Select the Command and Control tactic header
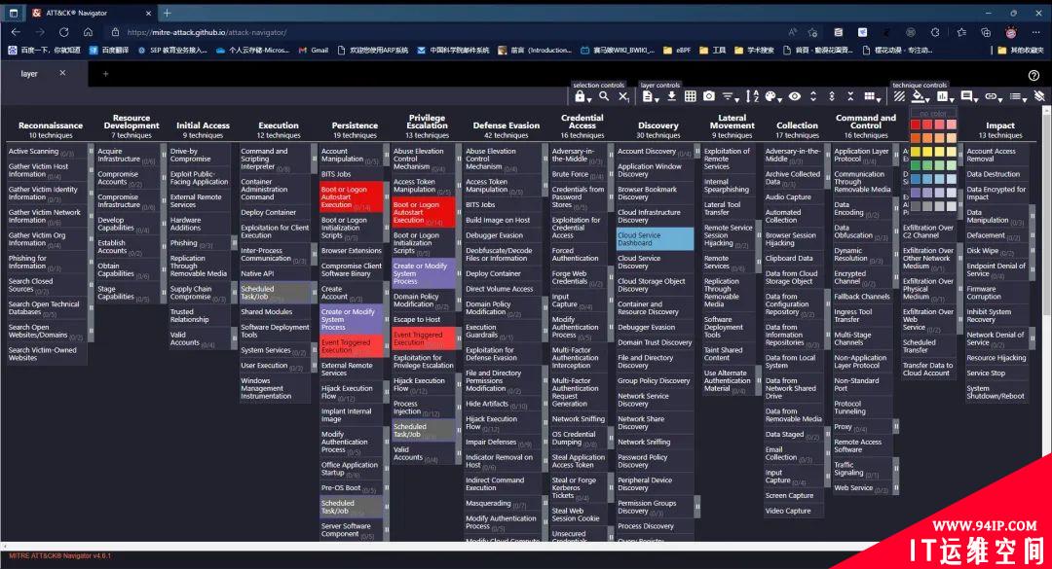Viewport: 1052px width, 569px height. point(866,122)
